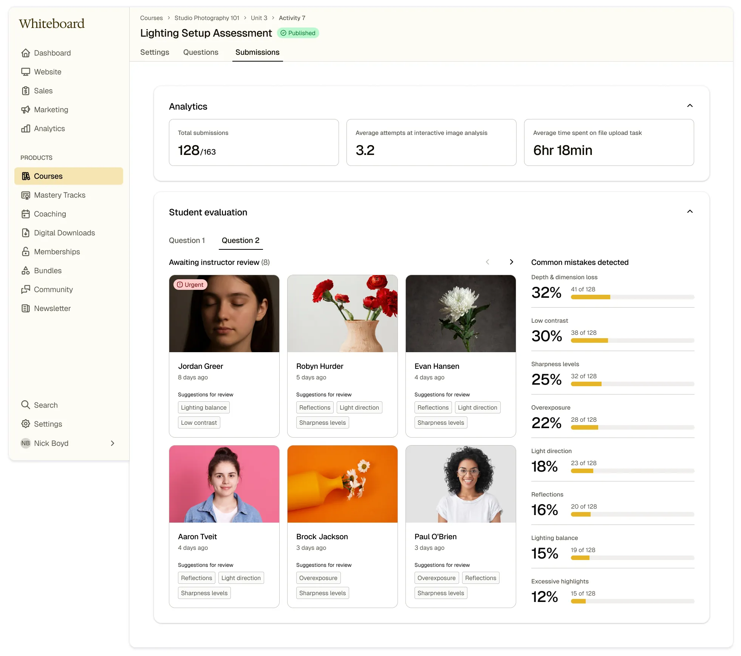Switch to the Questions tab
Viewport: 741px width, 656px height.
point(201,52)
